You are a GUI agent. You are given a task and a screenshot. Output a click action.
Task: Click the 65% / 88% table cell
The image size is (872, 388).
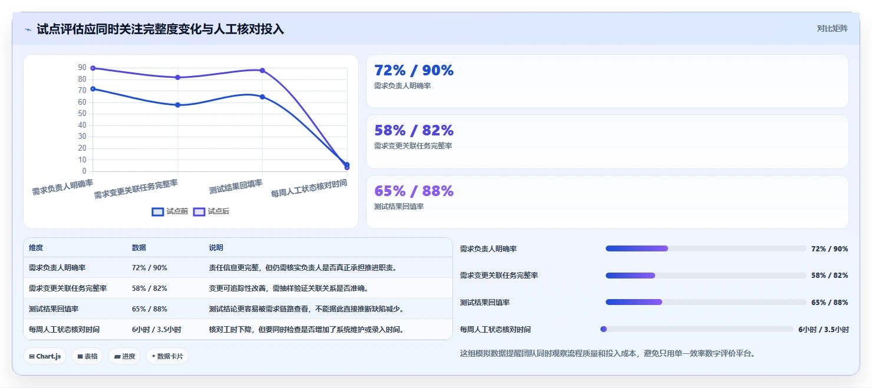[x=150, y=309]
